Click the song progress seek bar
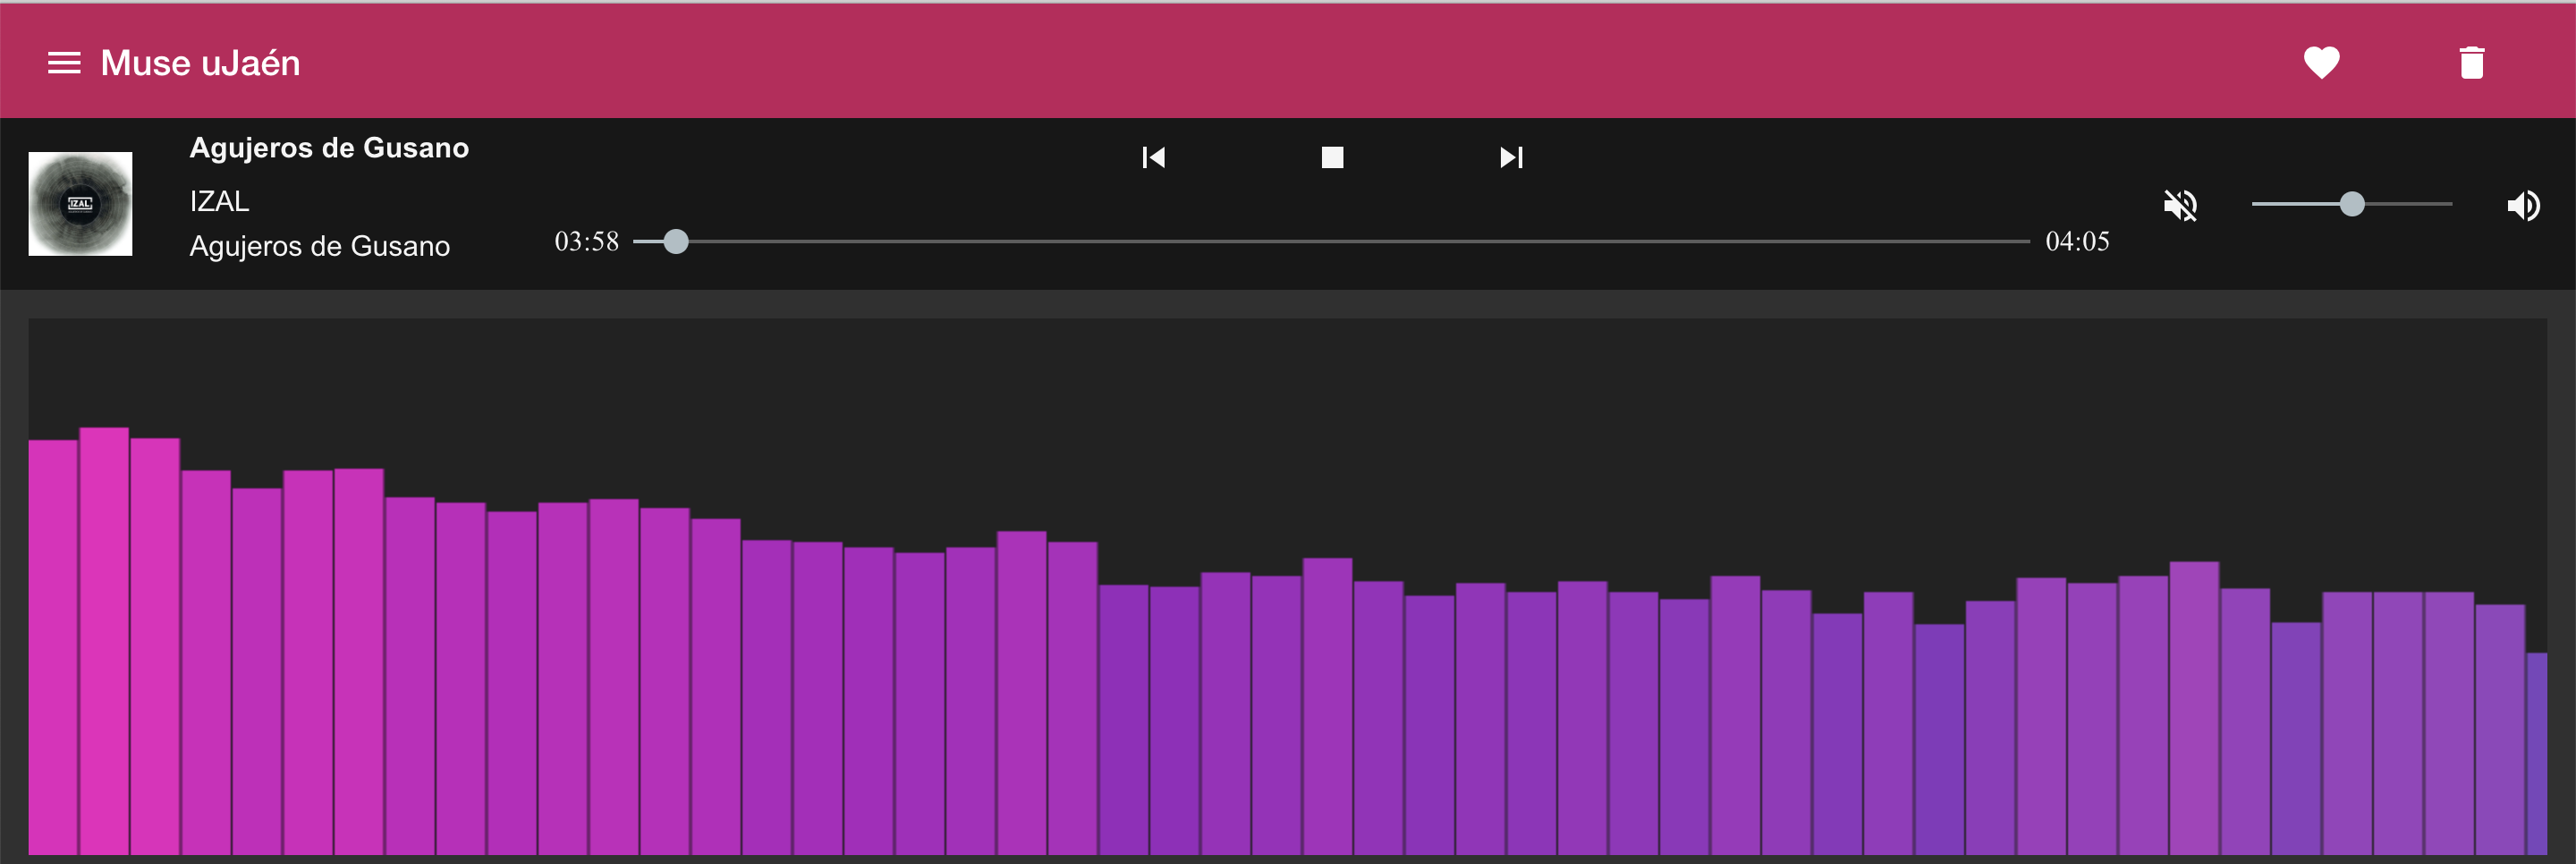Screen dimensions: 2576x864 tap(1332, 241)
